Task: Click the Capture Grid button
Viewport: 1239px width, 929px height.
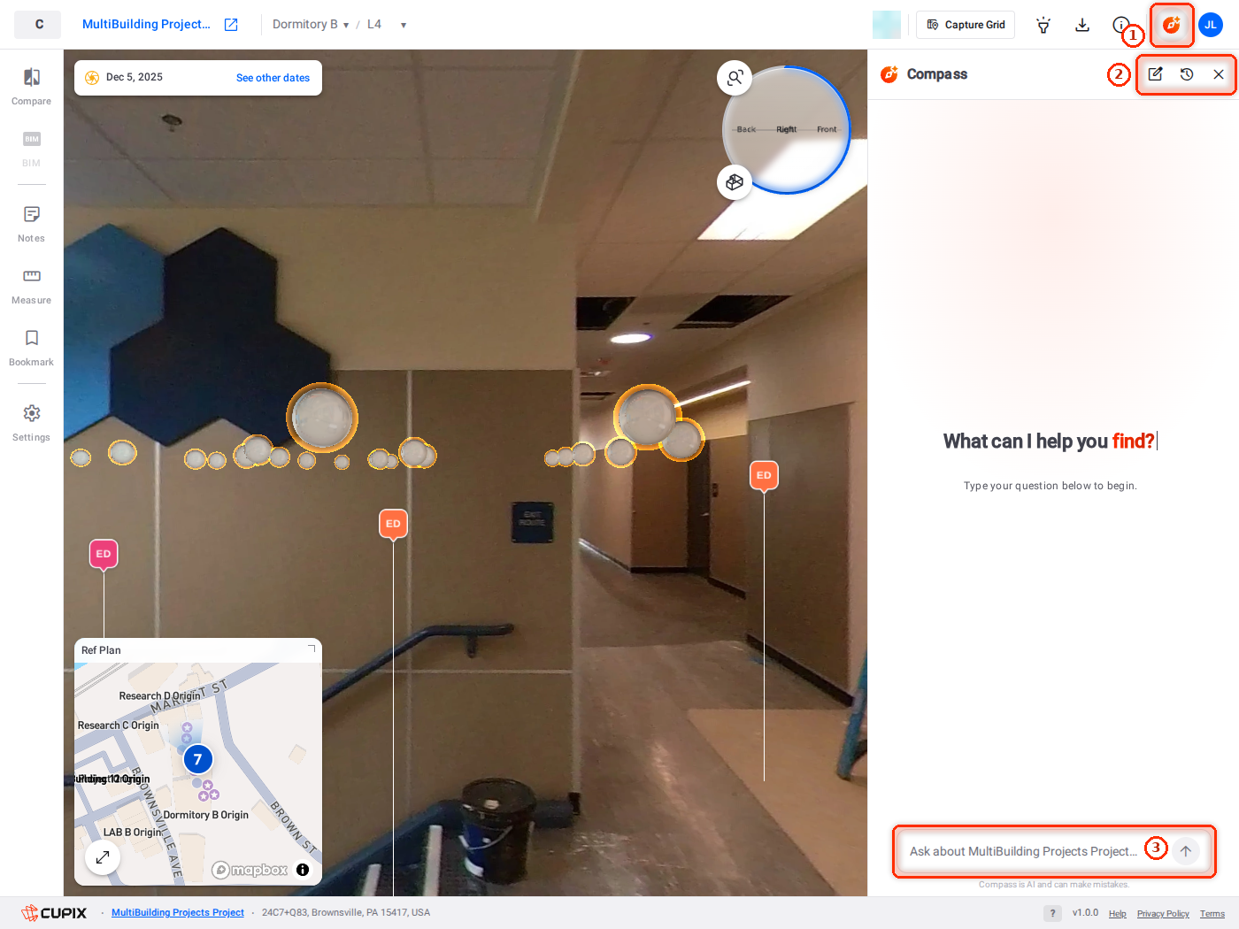Action: [966, 25]
